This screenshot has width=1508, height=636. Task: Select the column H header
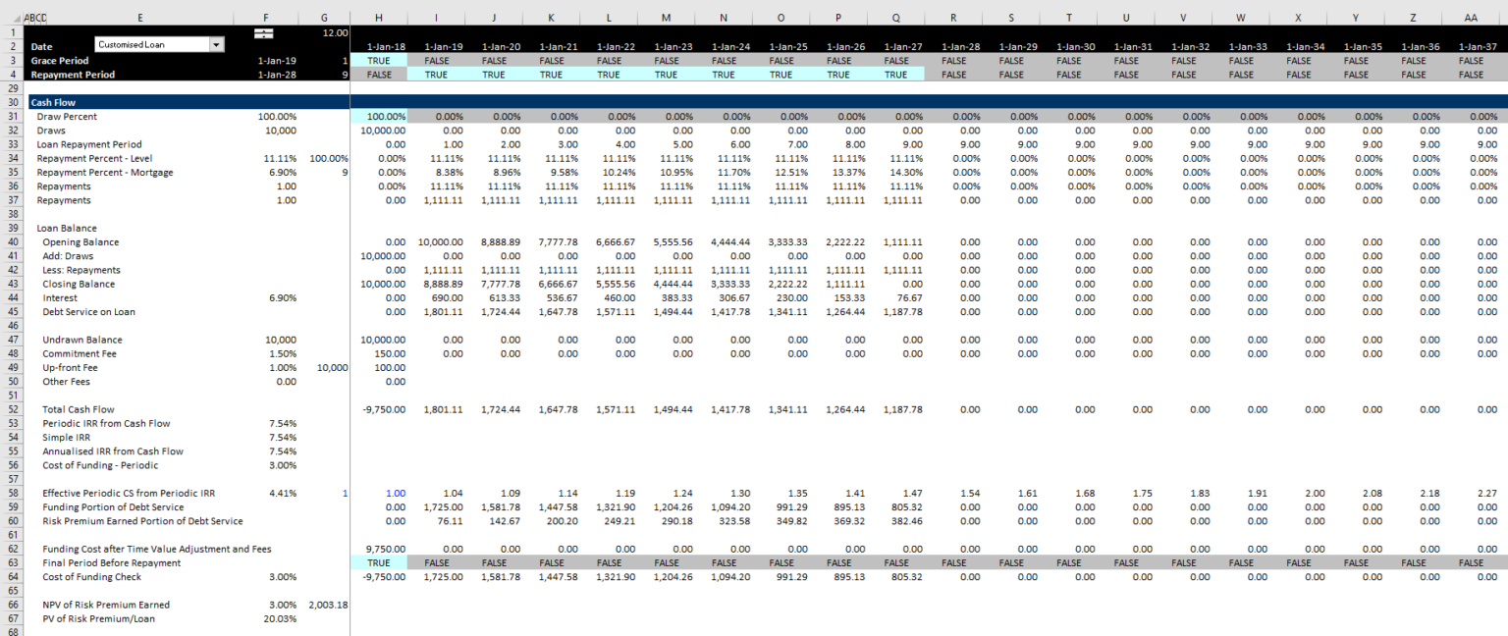(378, 17)
